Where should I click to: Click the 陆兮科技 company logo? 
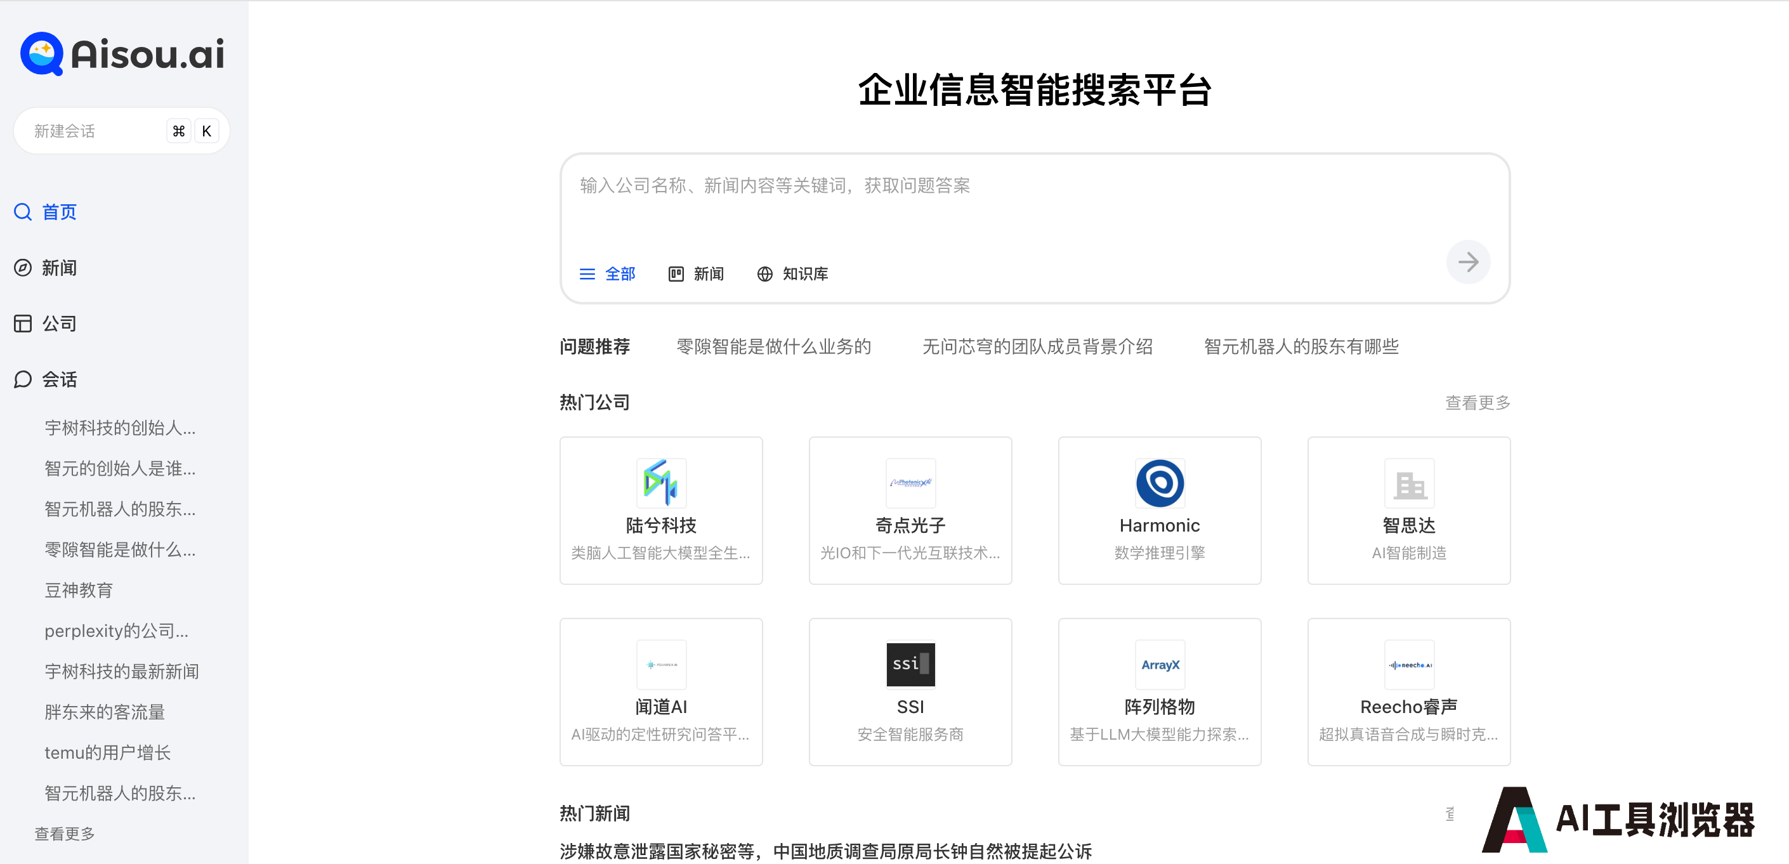tap(661, 483)
